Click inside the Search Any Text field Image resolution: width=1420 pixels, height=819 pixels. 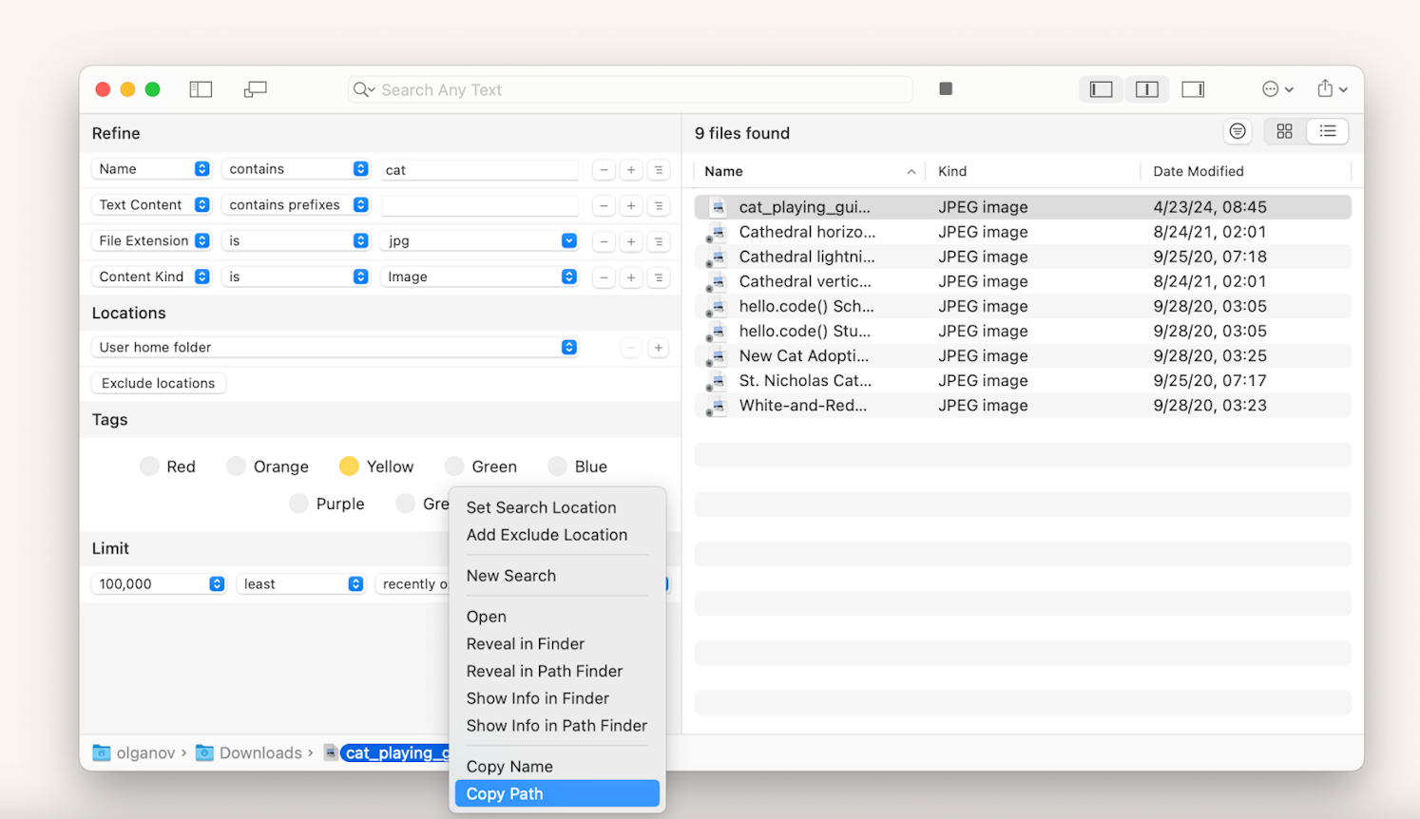[x=627, y=88]
